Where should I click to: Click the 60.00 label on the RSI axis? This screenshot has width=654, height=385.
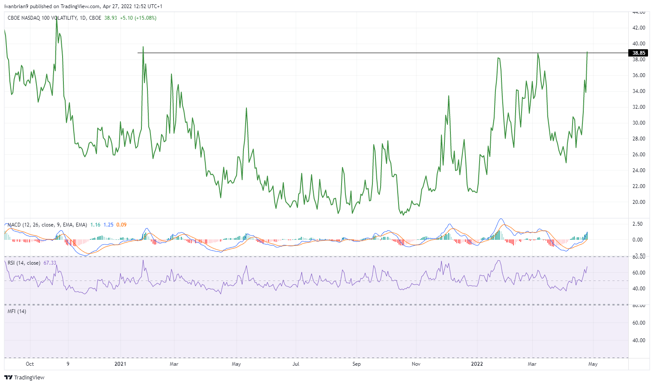tap(639, 273)
